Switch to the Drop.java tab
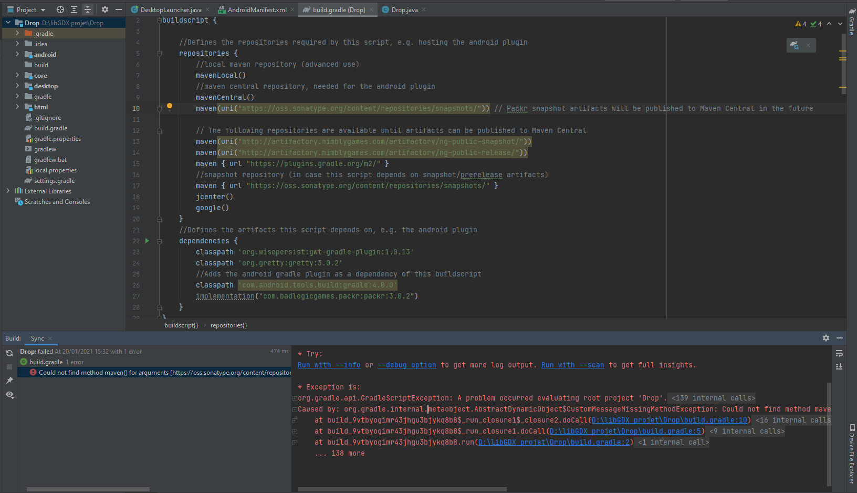This screenshot has width=857, height=493. coord(404,9)
